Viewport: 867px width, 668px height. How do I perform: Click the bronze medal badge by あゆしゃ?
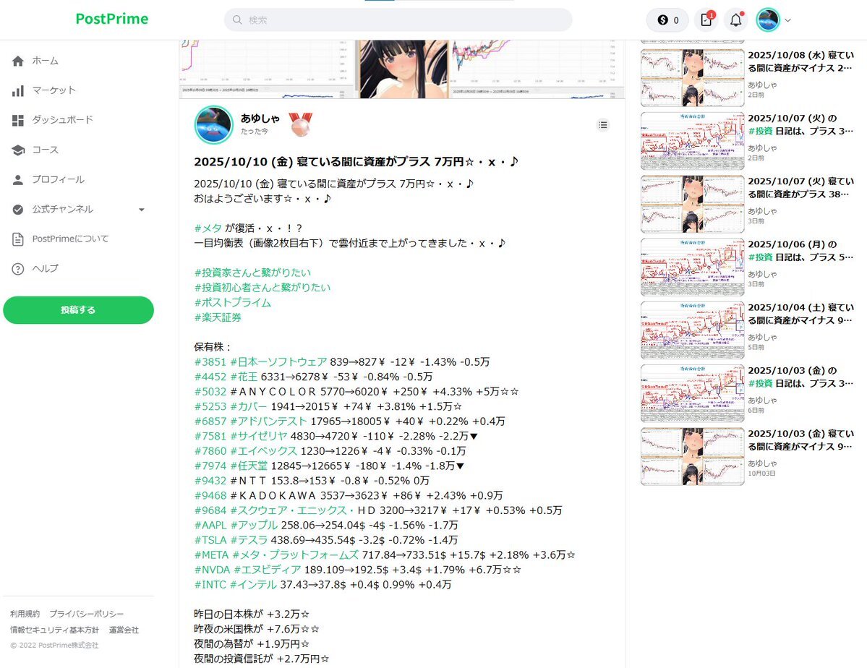point(300,124)
